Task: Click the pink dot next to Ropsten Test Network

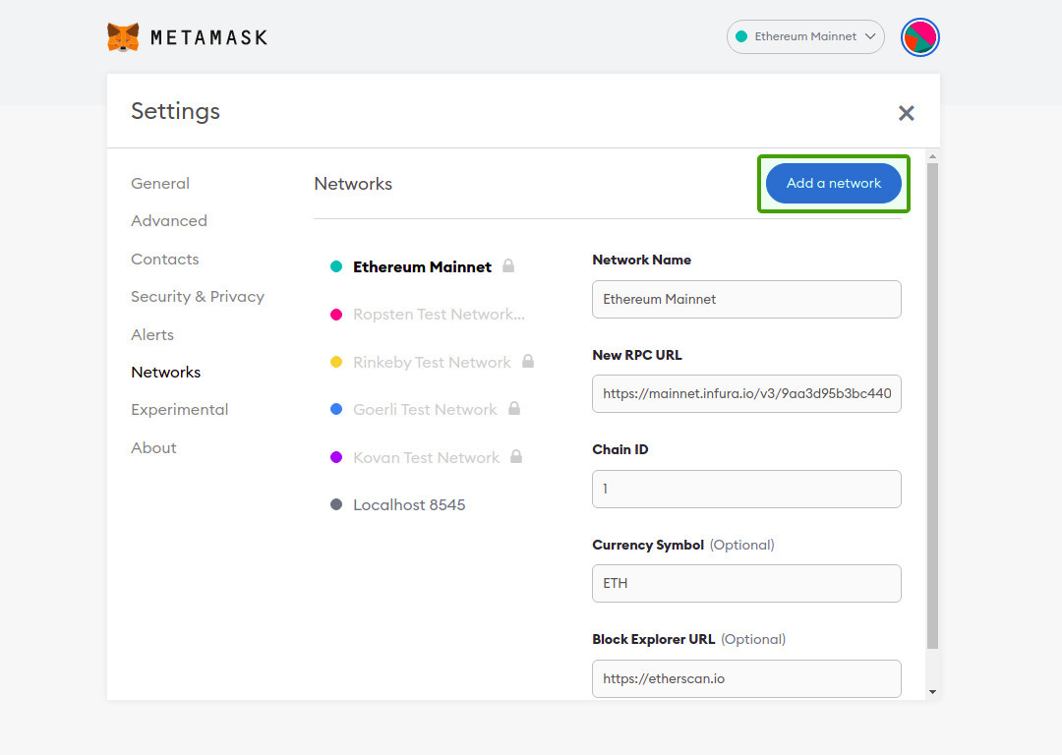Action: pos(336,315)
